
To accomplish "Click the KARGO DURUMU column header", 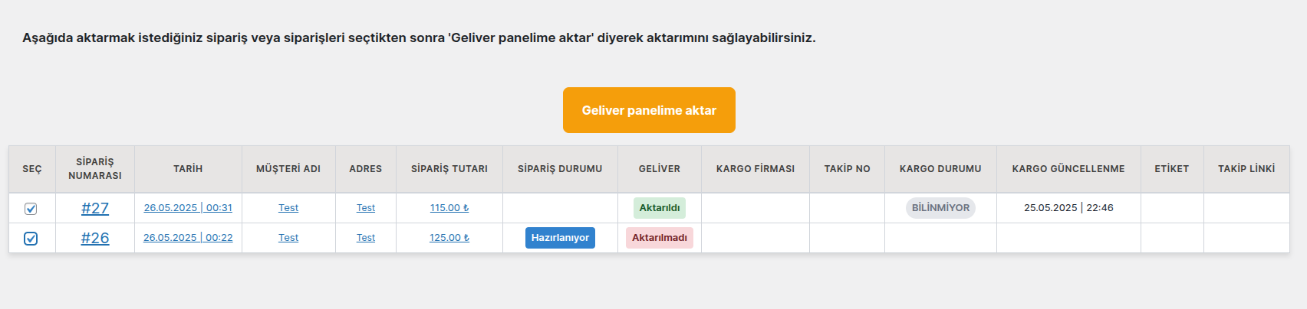I will click(940, 169).
